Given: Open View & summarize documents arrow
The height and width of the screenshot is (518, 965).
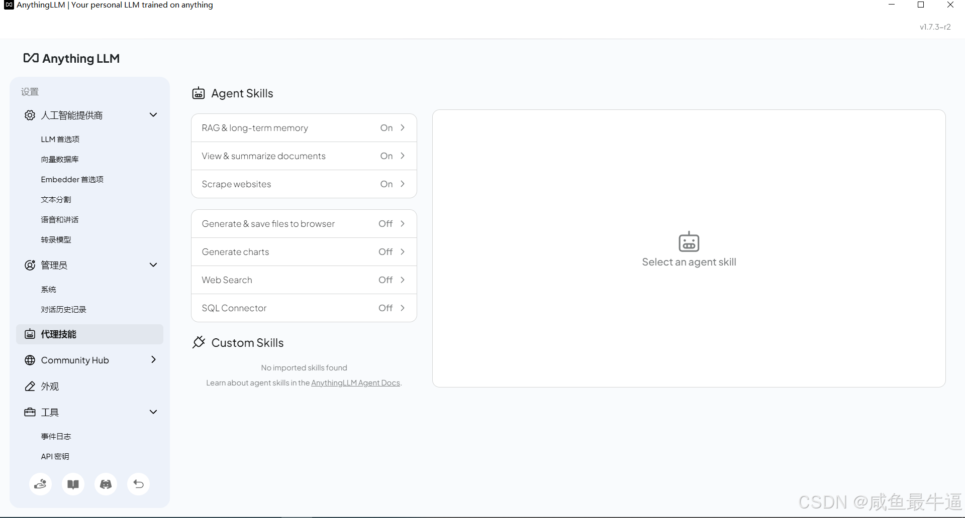Looking at the screenshot, I should (x=403, y=156).
